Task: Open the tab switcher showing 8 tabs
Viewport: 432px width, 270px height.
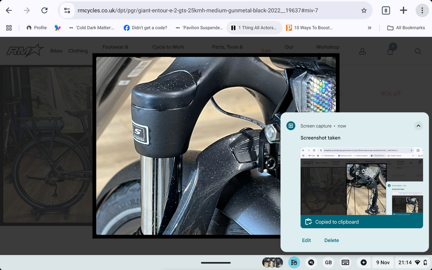Action: pos(386,10)
